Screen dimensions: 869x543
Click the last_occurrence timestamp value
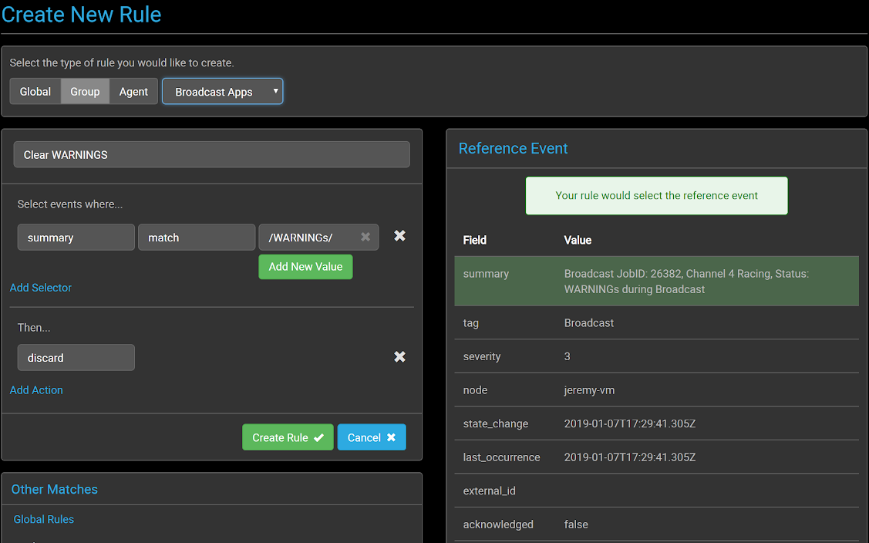629,457
